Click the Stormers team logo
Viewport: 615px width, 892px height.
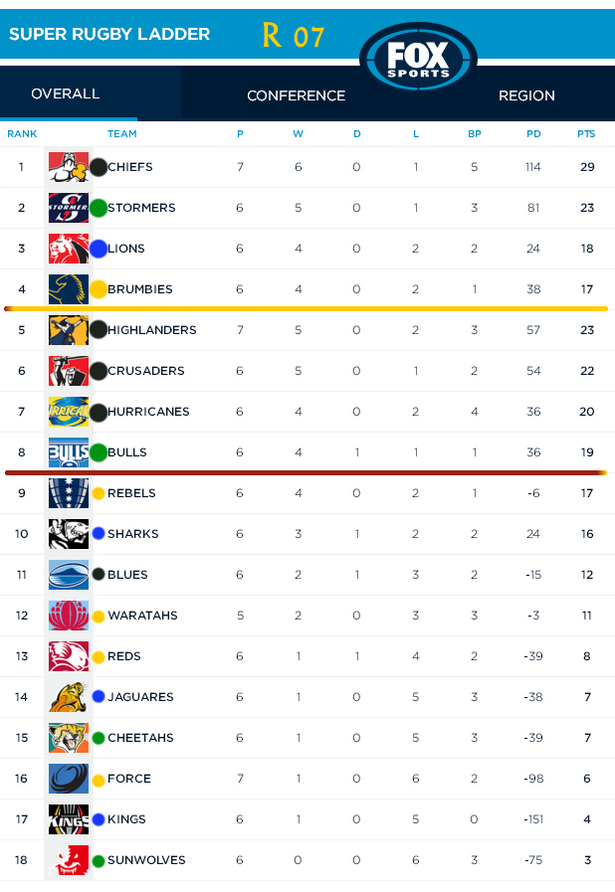coord(68,208)
